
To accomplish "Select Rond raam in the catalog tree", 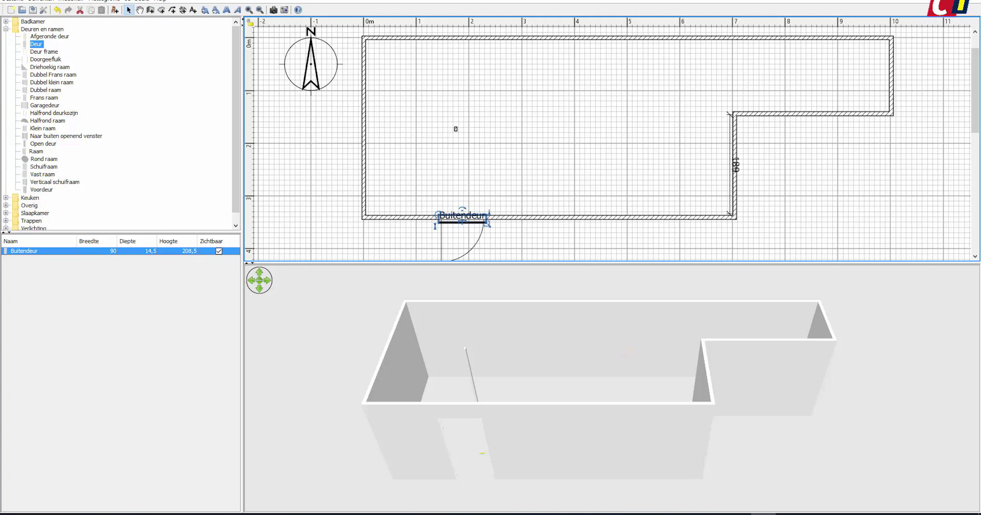I will point(44,159).
